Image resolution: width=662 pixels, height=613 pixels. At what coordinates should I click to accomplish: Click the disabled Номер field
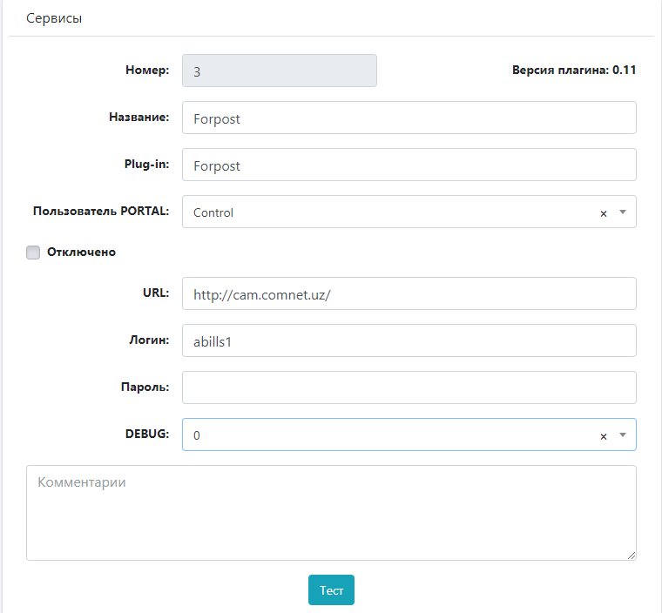[279, 71]
